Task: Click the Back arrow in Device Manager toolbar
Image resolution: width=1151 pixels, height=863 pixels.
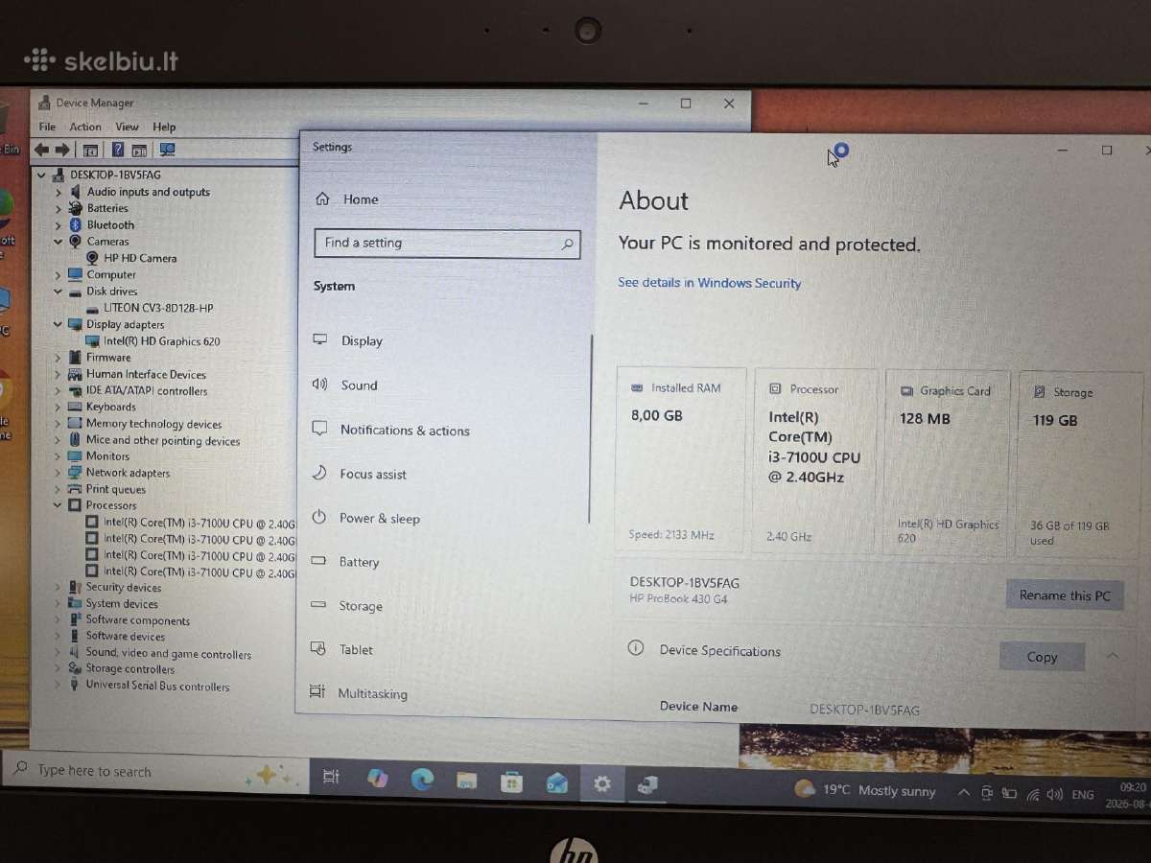Action: point(41,150)
